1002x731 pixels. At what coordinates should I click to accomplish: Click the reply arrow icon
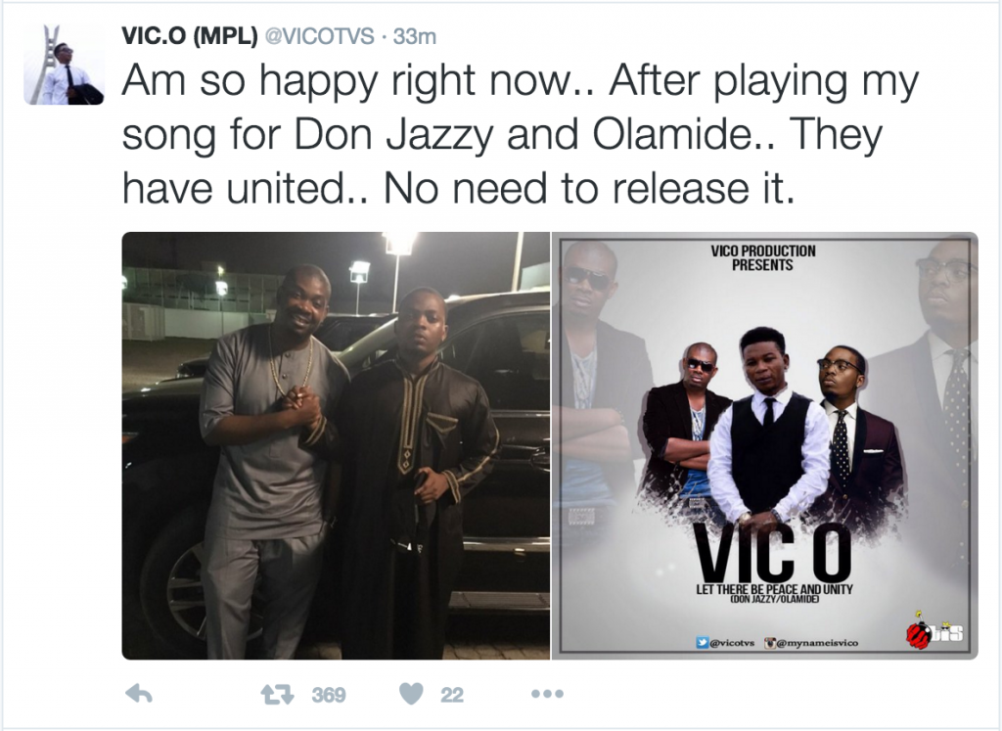coord(139,694)
